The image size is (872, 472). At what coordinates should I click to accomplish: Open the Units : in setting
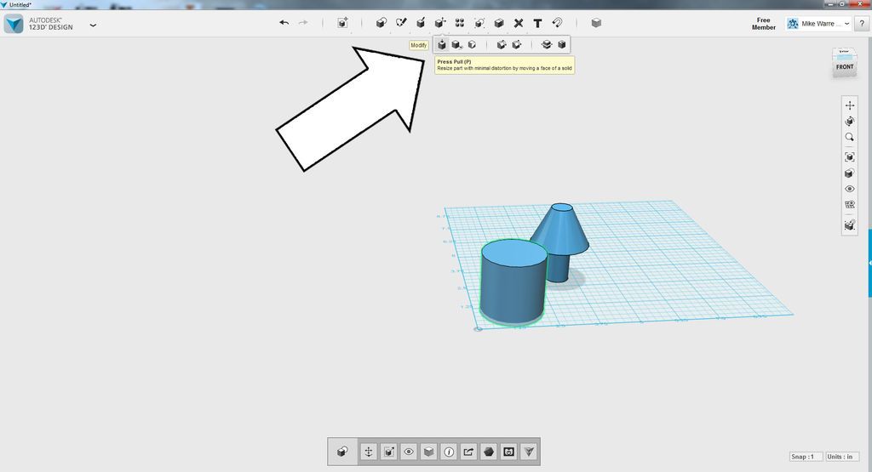[842, 457]
